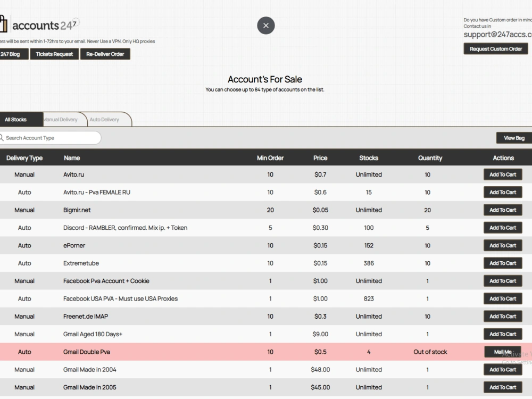Add Extremetube to cart

(503, 263)
